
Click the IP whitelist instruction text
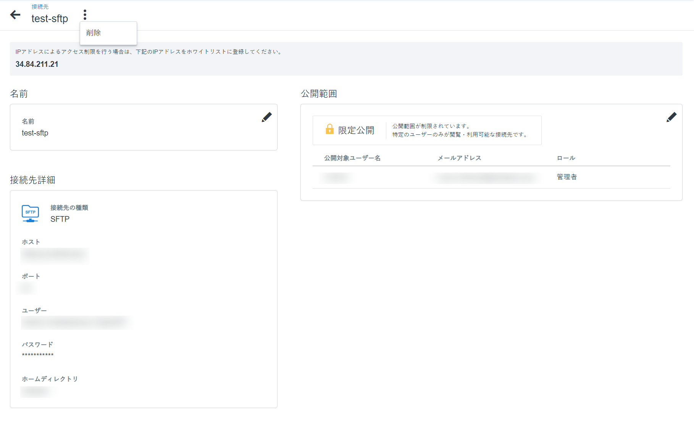150,52
